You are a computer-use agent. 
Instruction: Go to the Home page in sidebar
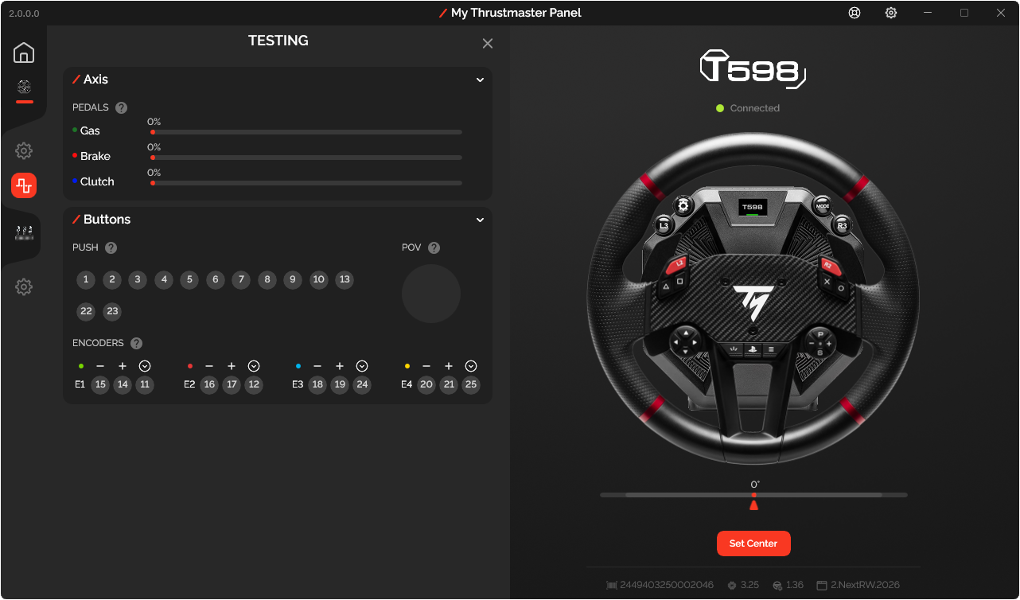tap(24, 53)
